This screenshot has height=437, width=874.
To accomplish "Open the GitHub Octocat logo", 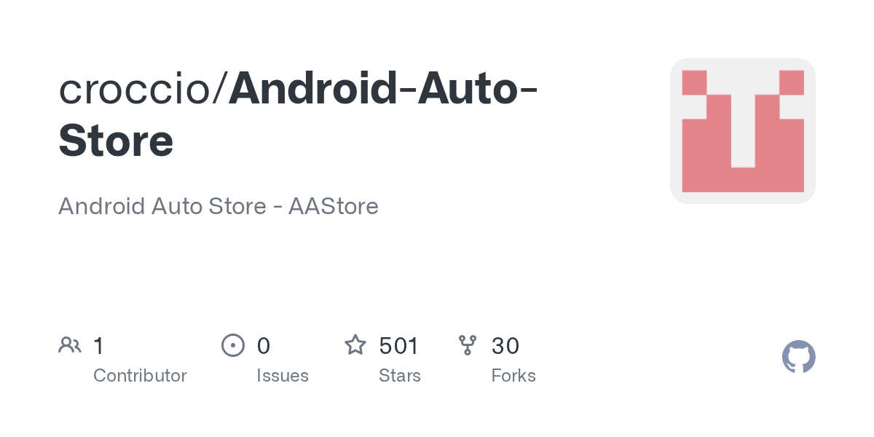I will tap(798, 357).
